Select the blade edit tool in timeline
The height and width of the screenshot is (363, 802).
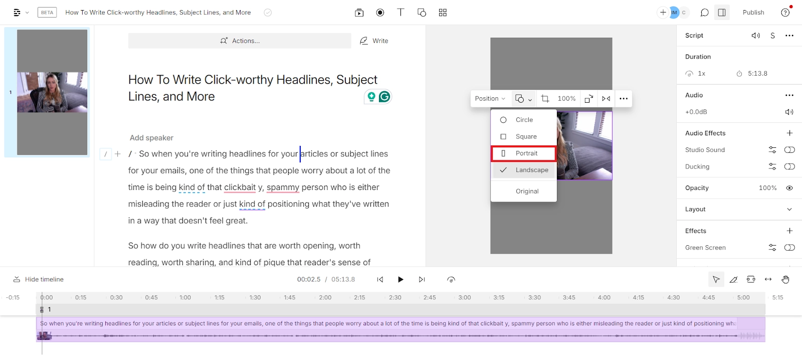[x=733, y=280]
